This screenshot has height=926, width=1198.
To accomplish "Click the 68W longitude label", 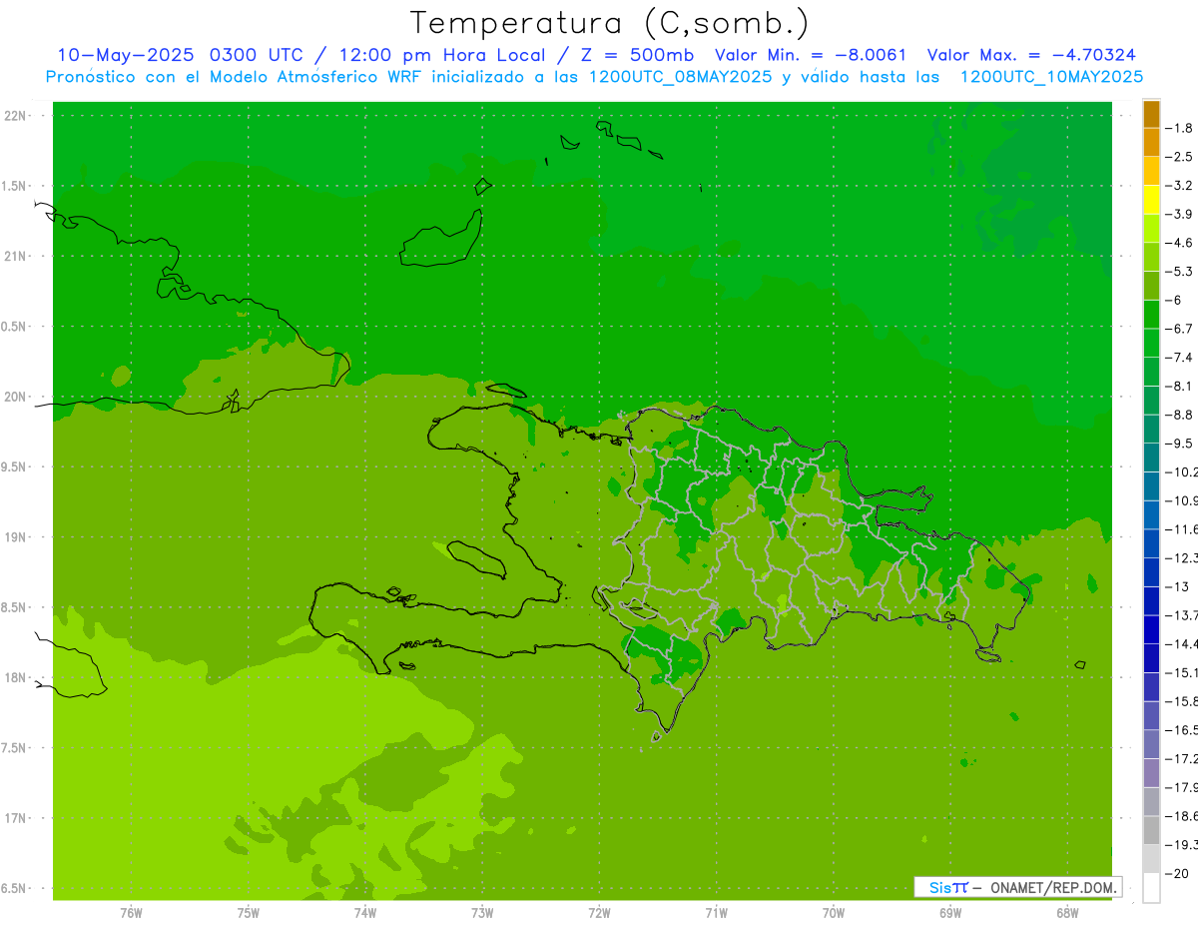I will 1067,913.
